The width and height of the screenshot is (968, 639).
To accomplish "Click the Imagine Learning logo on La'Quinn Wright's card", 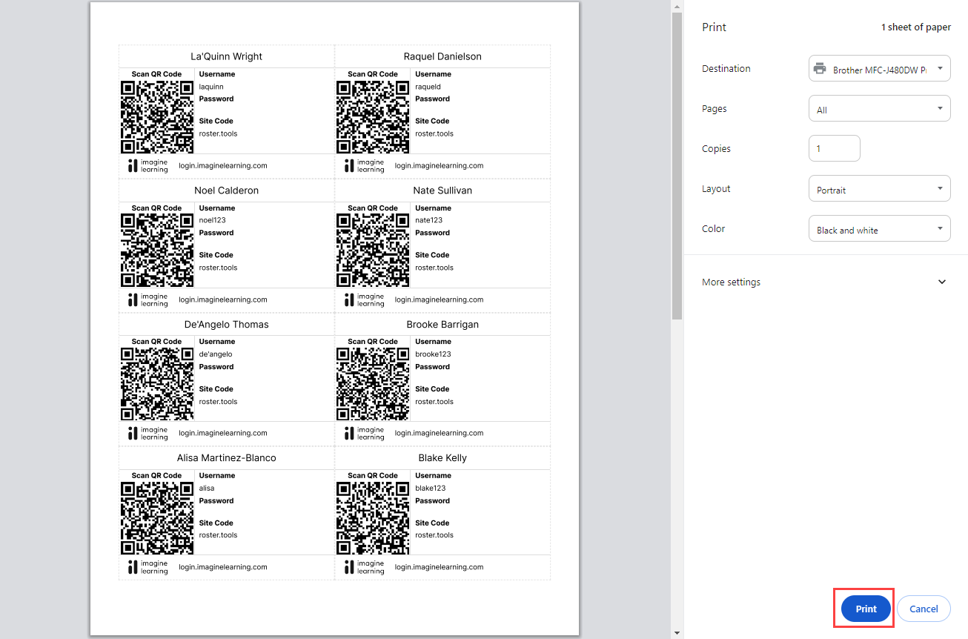I will point(147,165).
